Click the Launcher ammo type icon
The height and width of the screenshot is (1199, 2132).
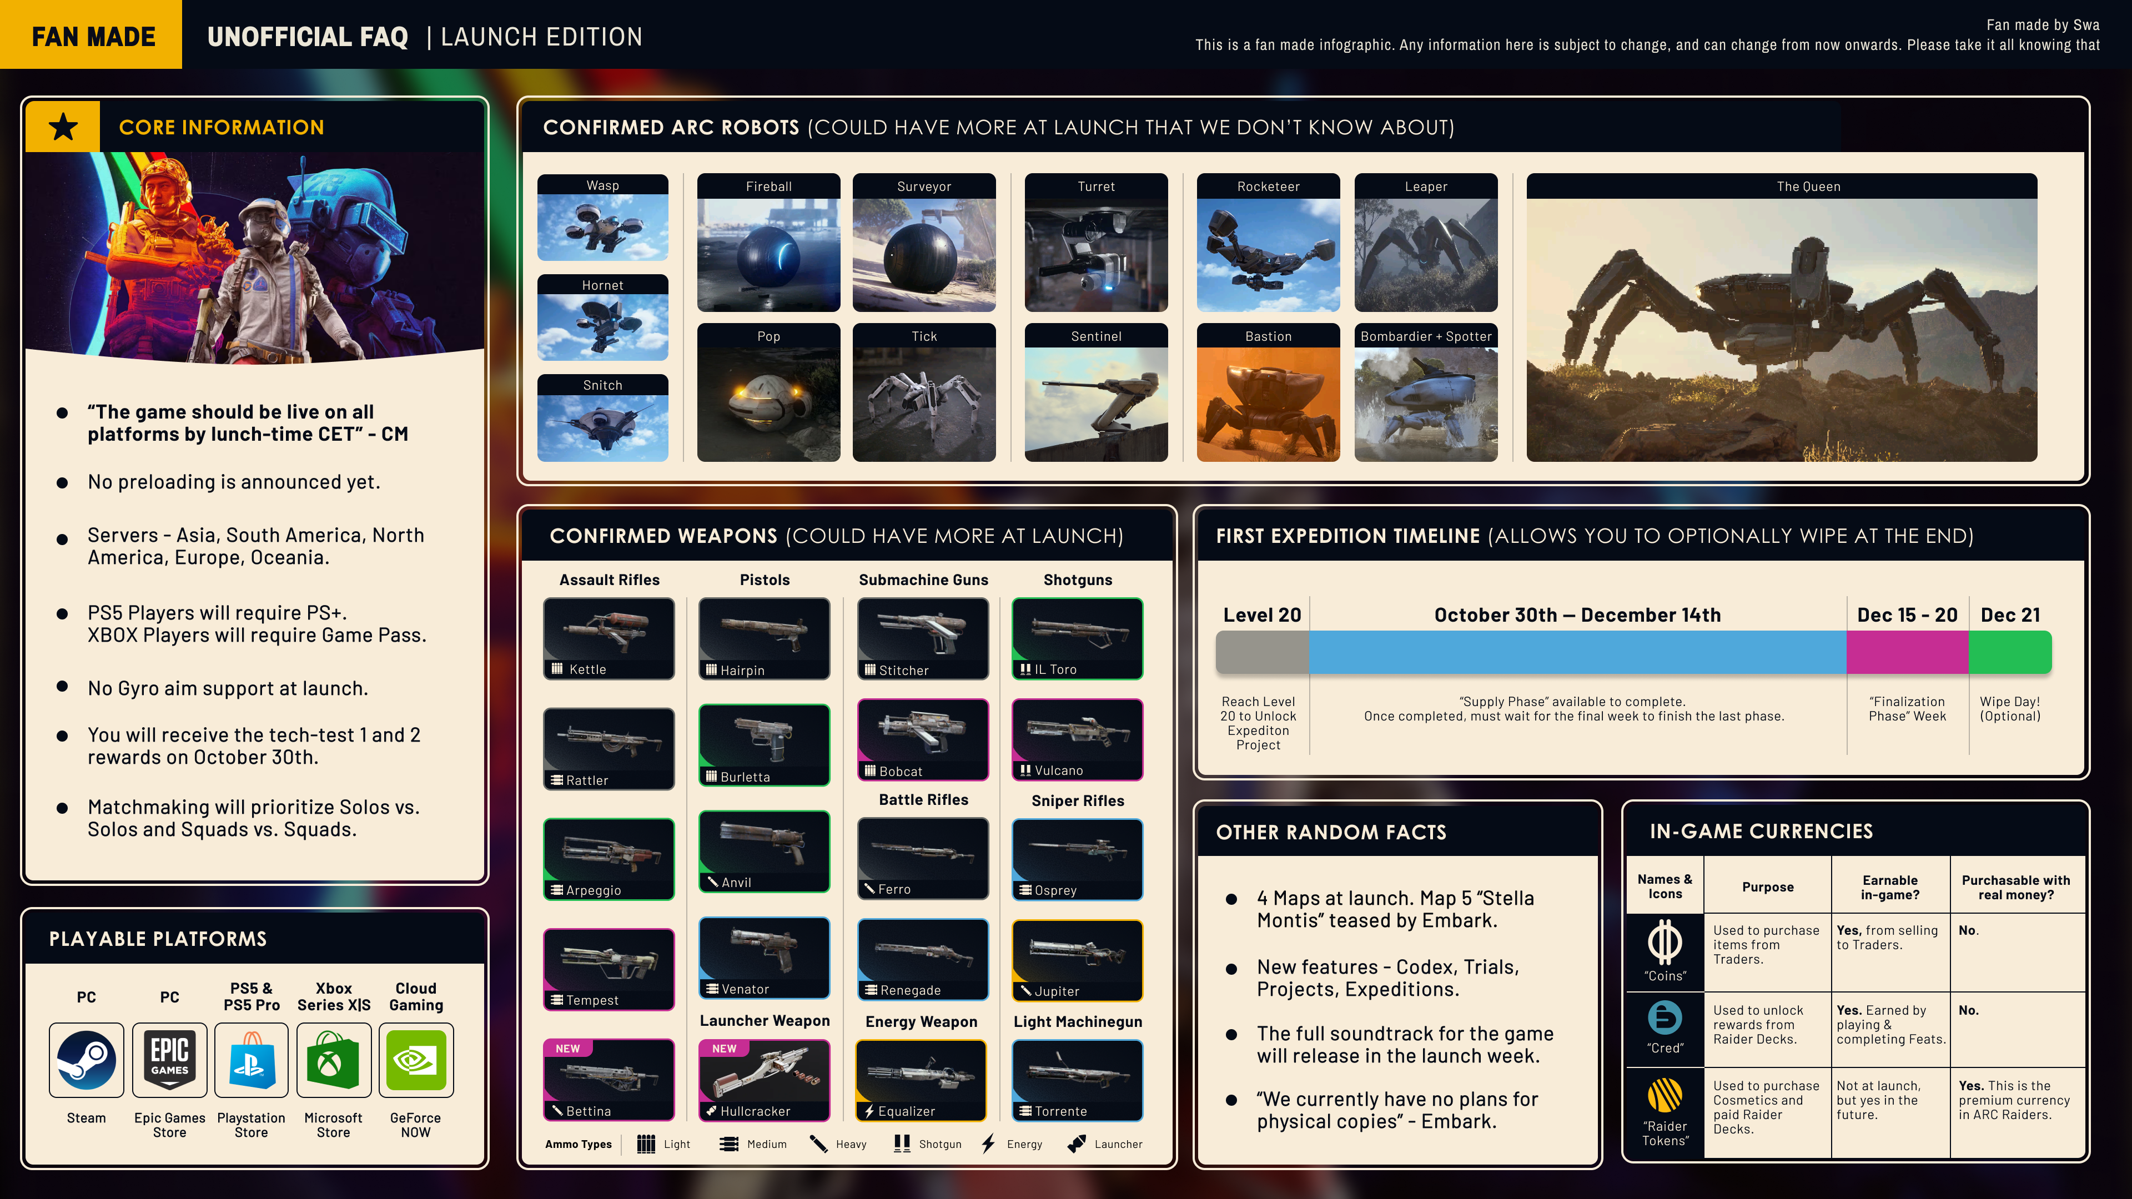(x=1076, y=1143)
